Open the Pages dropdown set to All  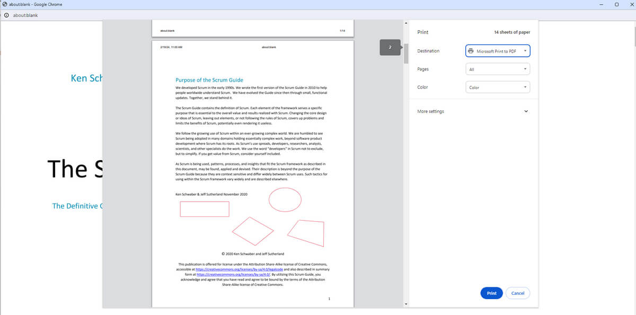(497, 68)
